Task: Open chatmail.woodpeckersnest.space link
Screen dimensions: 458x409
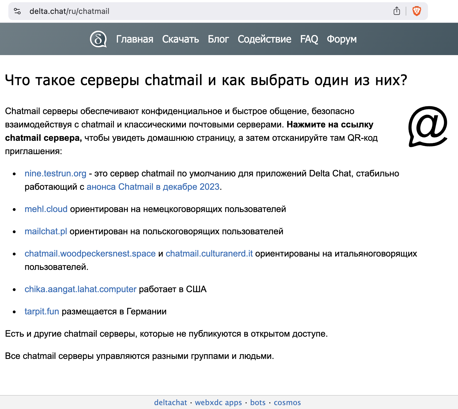Action: point(90,253)
